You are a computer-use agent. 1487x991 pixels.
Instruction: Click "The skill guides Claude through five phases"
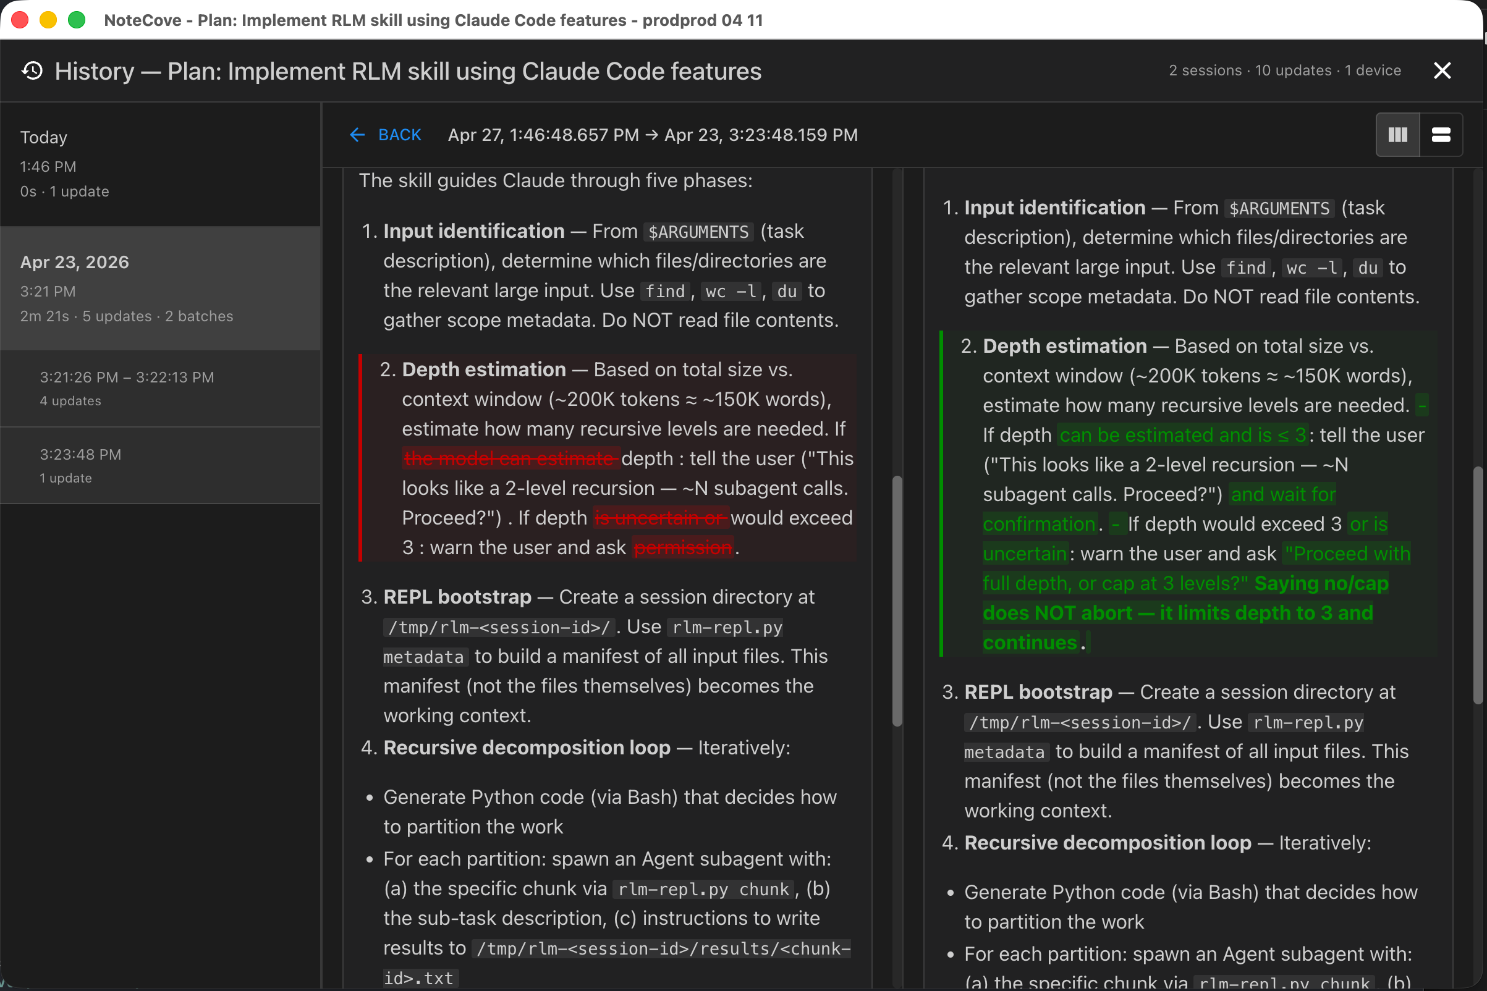(x=556, y=181)
